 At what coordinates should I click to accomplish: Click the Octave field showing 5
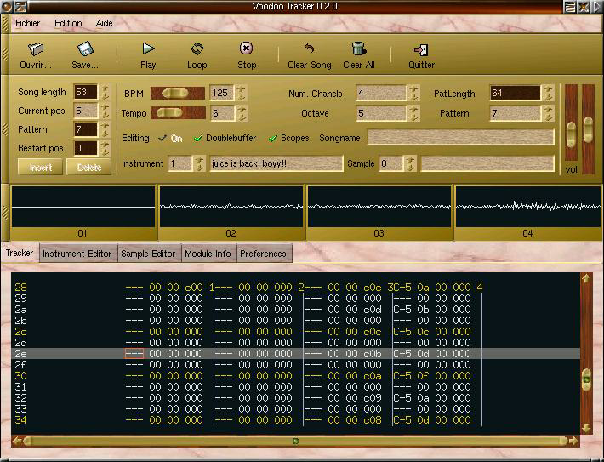pyautogui.click(x=381, y=113)
